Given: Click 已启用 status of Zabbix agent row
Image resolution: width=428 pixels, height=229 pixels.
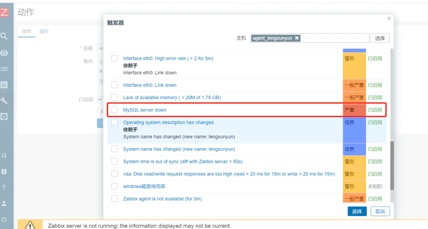Looking at the screenshot, I should [375, 199].
